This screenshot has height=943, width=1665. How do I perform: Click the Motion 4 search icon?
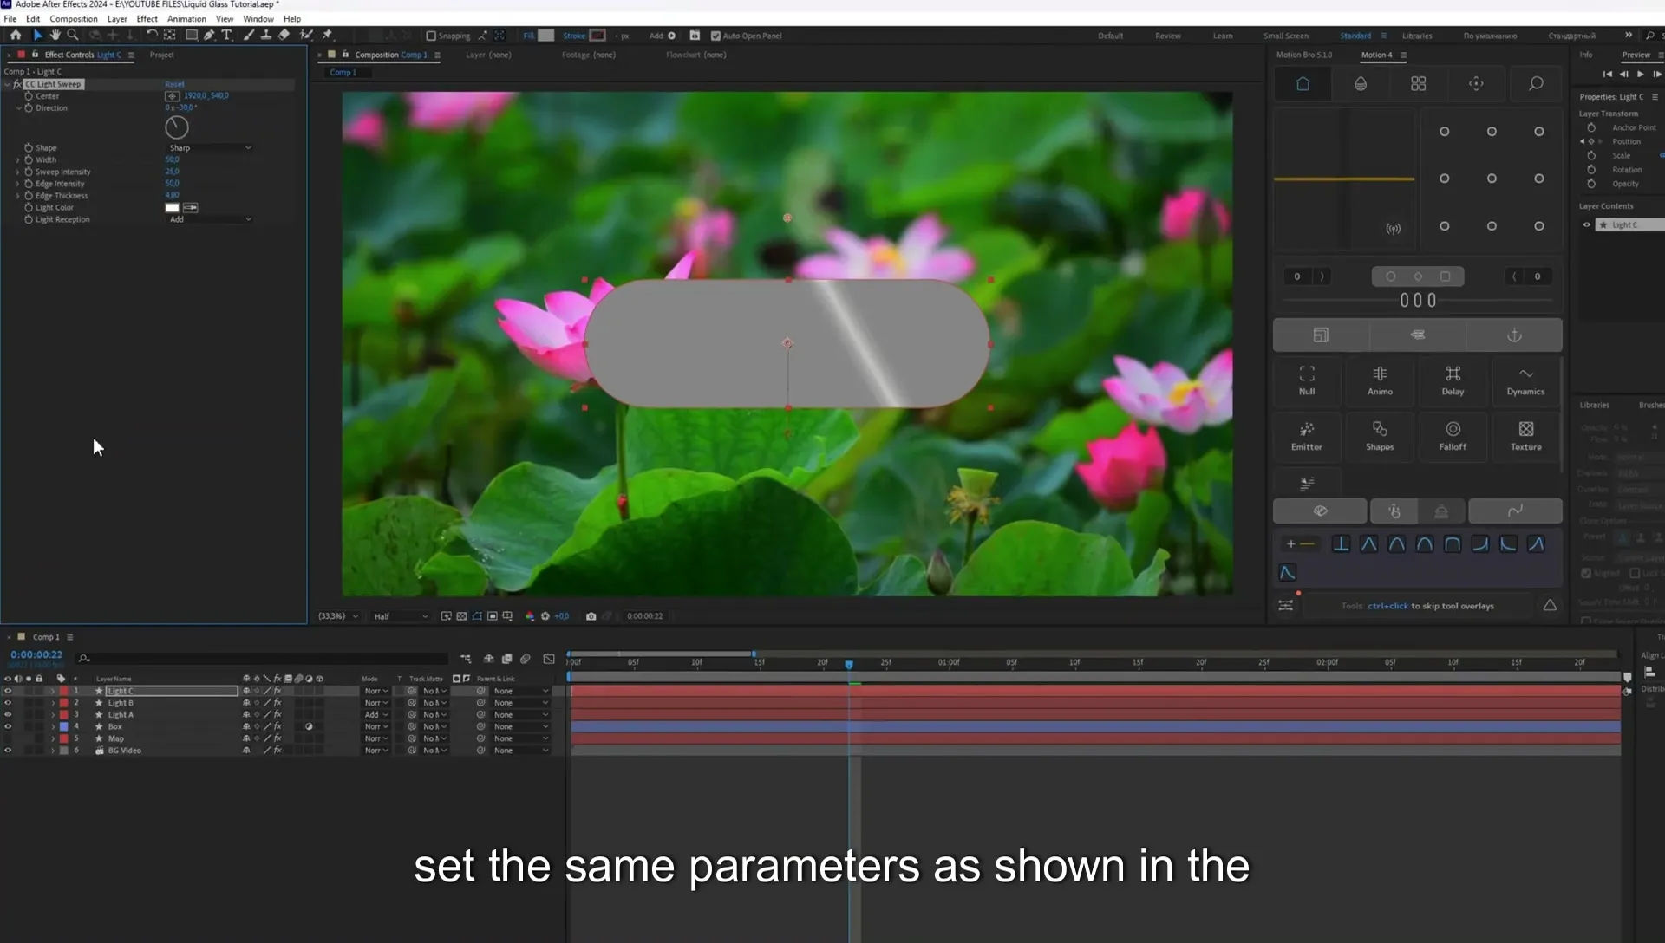pyautogui.click(x=1536, y=83)
